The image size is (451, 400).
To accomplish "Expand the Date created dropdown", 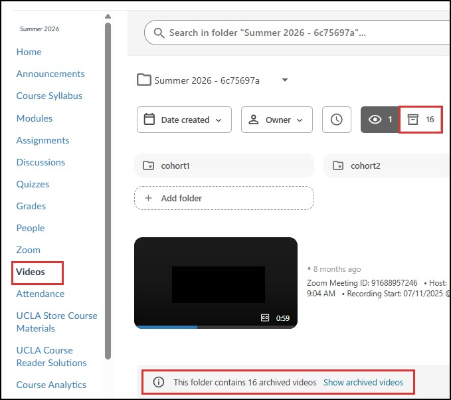I will click(x=185, y=120).
